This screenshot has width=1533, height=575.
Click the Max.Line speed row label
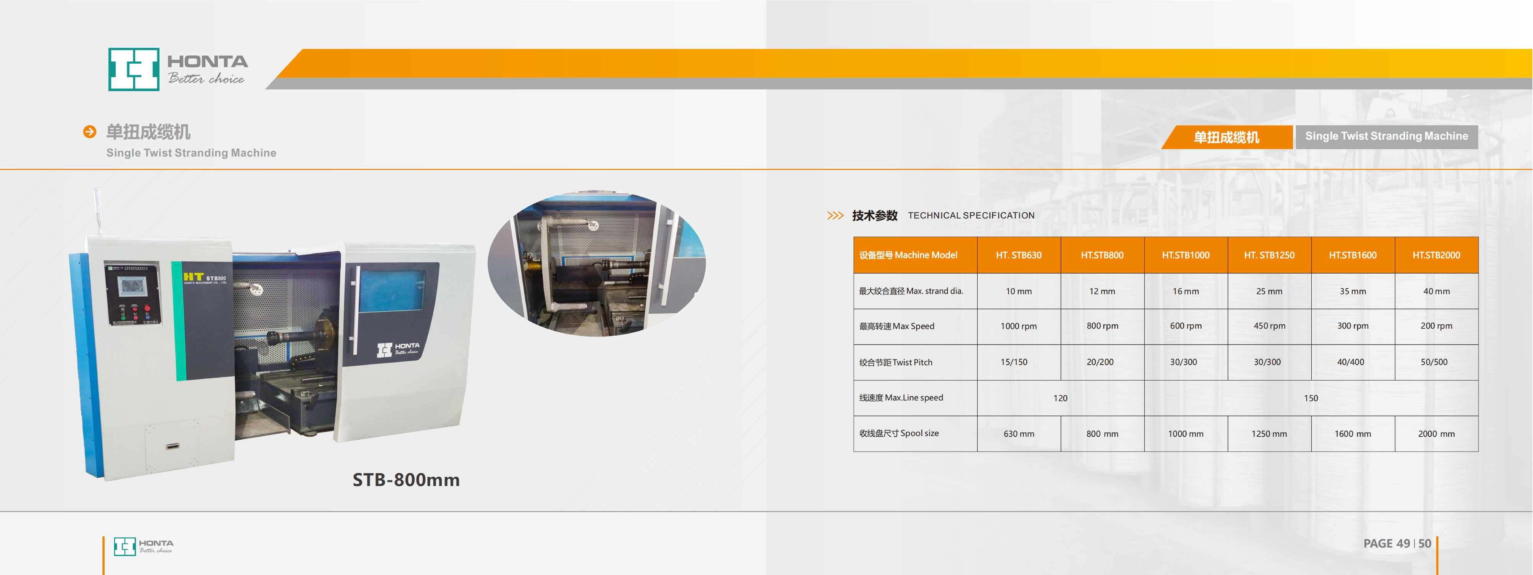pos(901,398)
